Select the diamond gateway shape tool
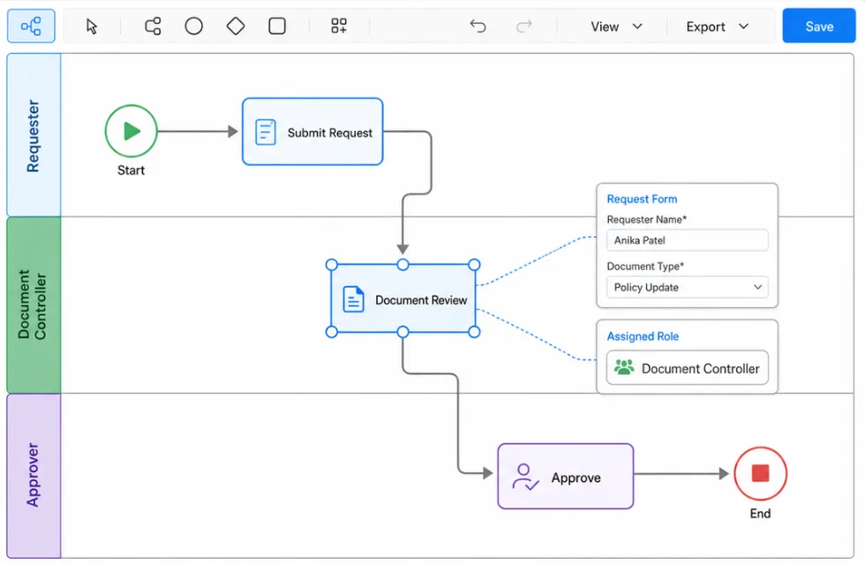 [x=236, y=26]
